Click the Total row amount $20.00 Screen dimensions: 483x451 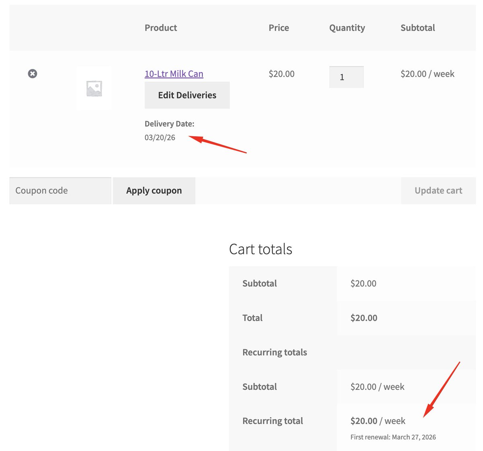(x=363, y=318)
